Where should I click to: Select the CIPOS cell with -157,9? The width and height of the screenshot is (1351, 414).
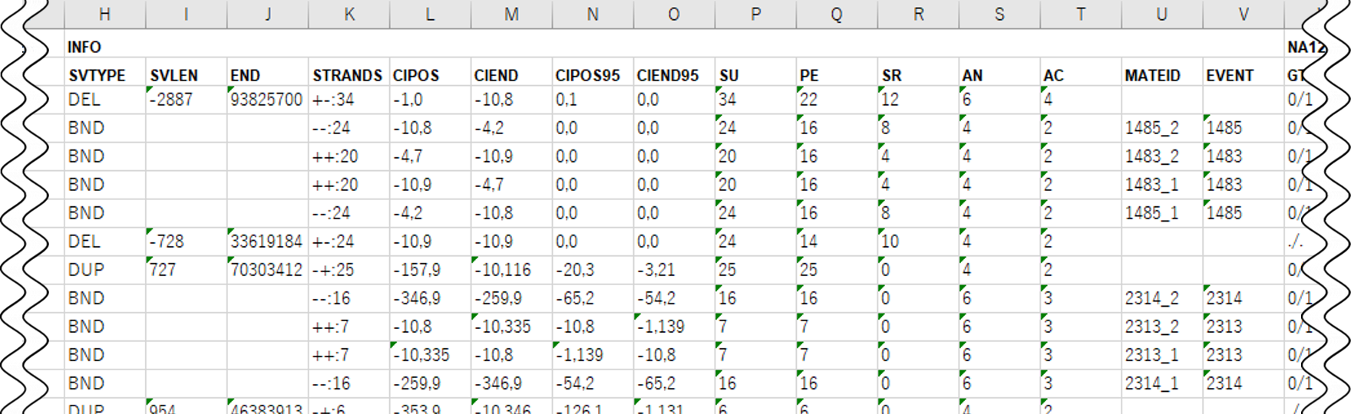417,270
